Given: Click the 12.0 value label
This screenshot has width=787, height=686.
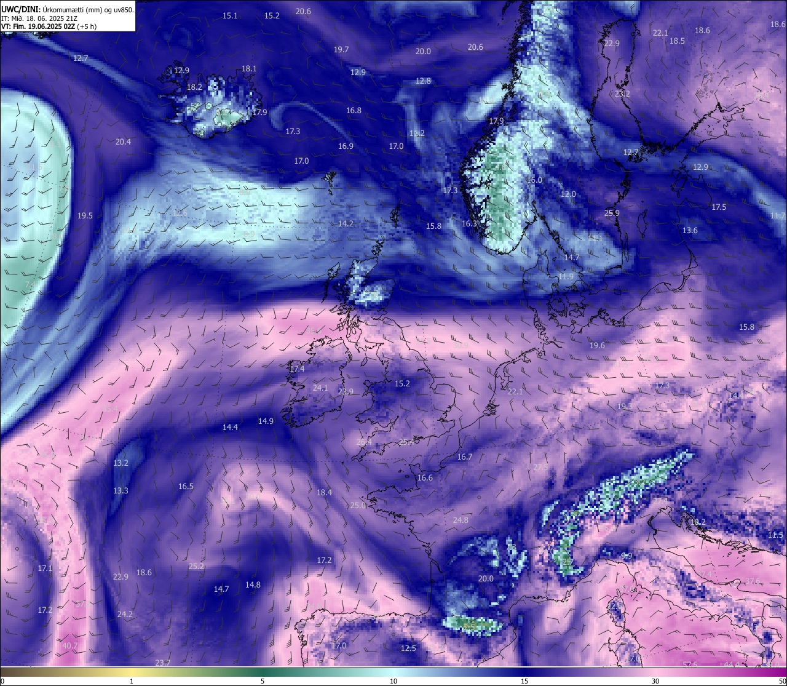Looking at the screenshot, I should point(568,194).
